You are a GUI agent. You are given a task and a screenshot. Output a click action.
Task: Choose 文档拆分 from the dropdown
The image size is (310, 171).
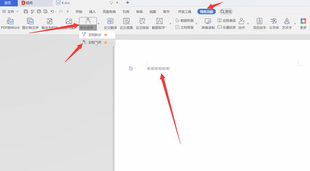[x=97, y=35]
